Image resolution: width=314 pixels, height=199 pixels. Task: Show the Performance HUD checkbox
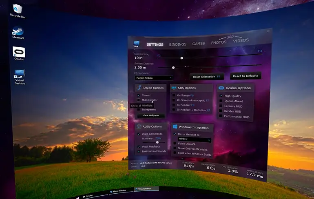(221, 116)
